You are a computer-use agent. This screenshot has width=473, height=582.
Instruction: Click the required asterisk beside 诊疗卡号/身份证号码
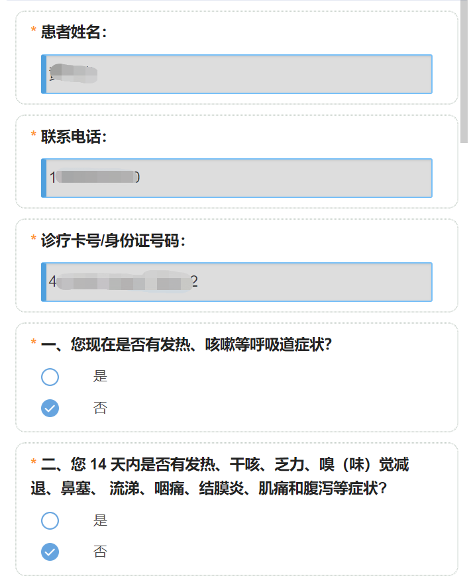(34, 239)
